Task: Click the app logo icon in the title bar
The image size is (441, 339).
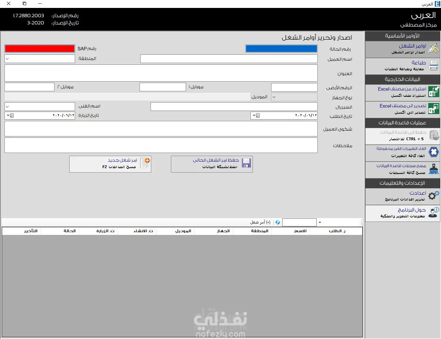Action: click(438, 4)
